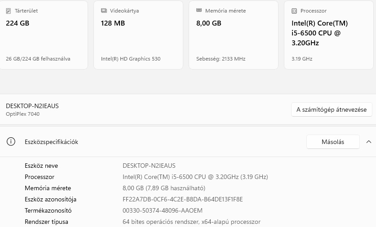Image resolution: width=376 pixels, height=227 pixels.
Task: Click the Eszközspecifikációk section title
Action: point(51,142)
